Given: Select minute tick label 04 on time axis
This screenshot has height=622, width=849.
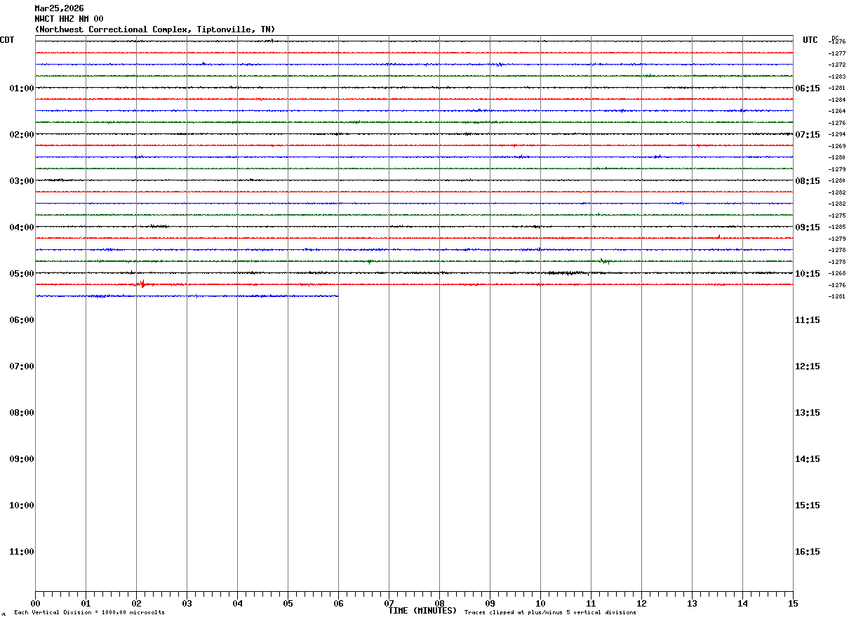Looking at the screenshot, I should coord(237,604).
